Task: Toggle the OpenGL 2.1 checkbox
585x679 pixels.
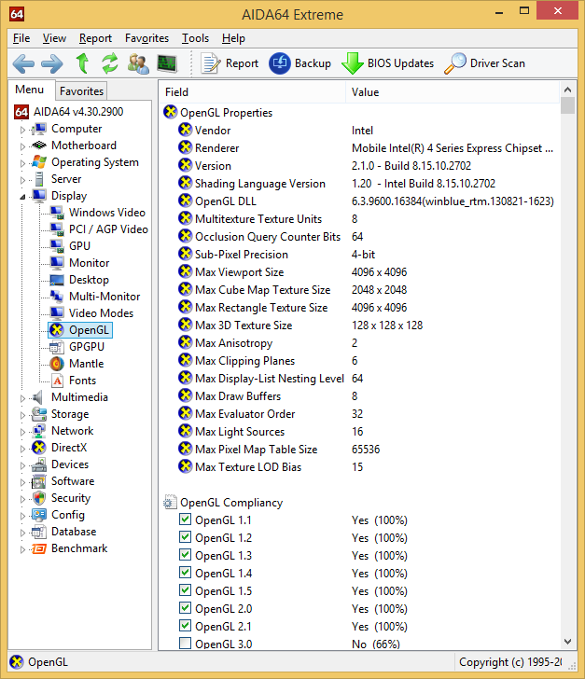Action: point(185,626)
